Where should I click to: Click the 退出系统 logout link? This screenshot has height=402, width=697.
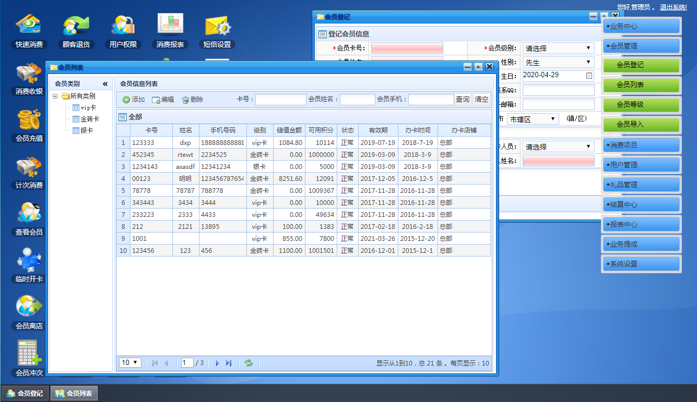673,7
